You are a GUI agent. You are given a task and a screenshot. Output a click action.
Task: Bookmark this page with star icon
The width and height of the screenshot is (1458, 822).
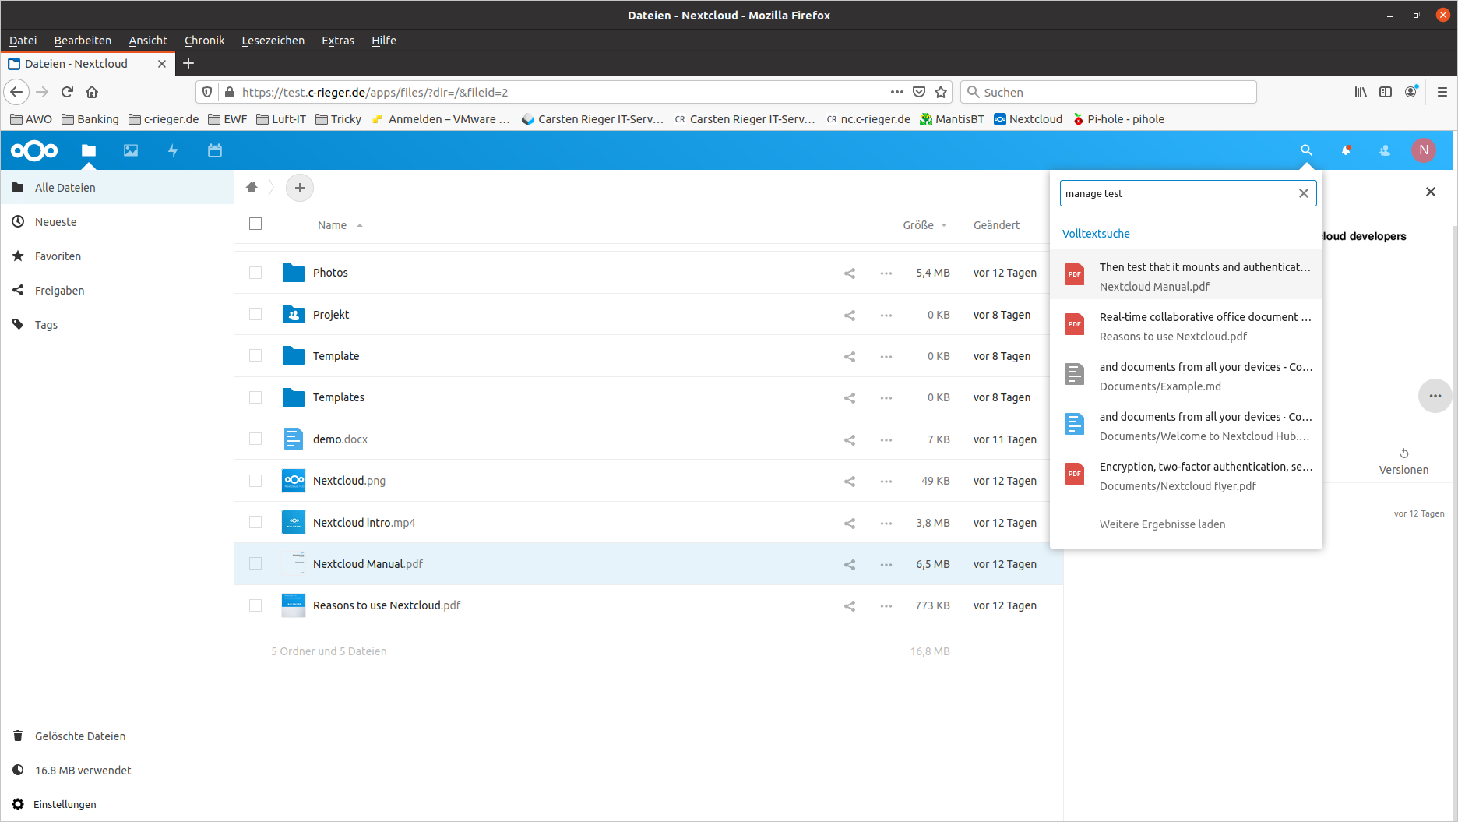[x=941, y=92]
